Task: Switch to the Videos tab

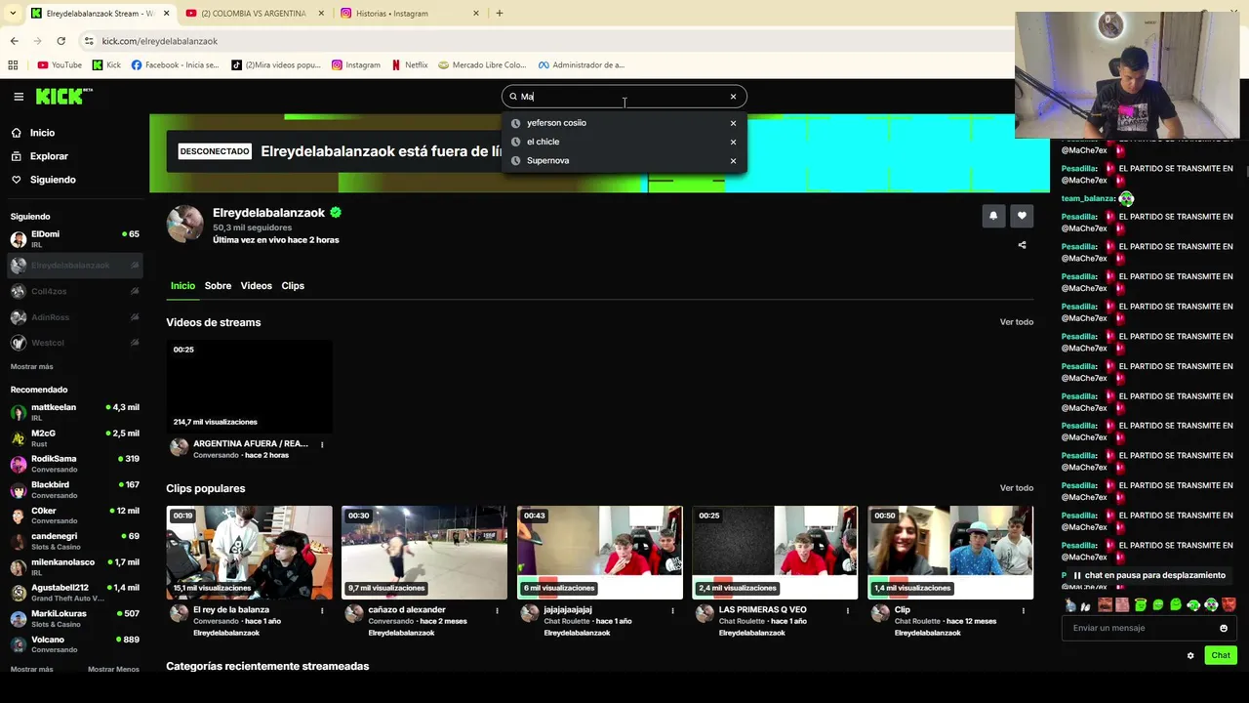Action: (x=256, y=286)
